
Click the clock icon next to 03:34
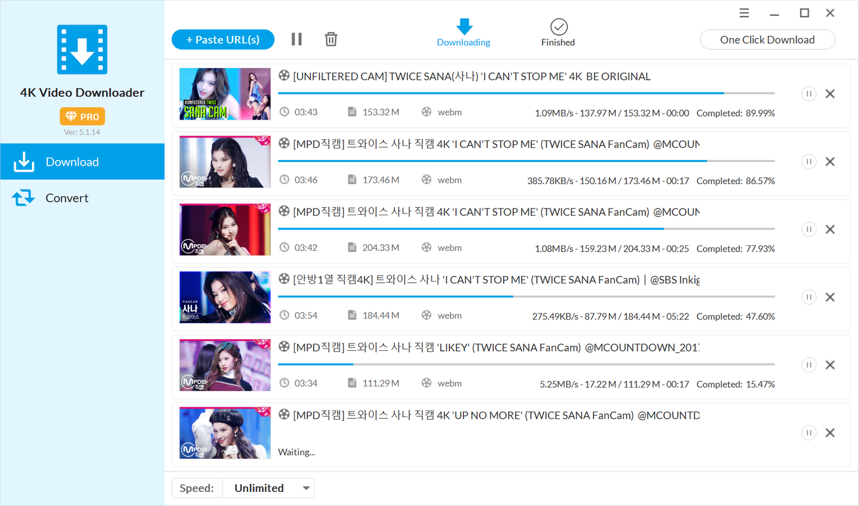pyautogui.click(x=284, y=383)
